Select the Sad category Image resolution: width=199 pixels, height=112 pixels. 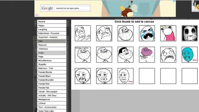pyautogui.click(x=52, y=41)
